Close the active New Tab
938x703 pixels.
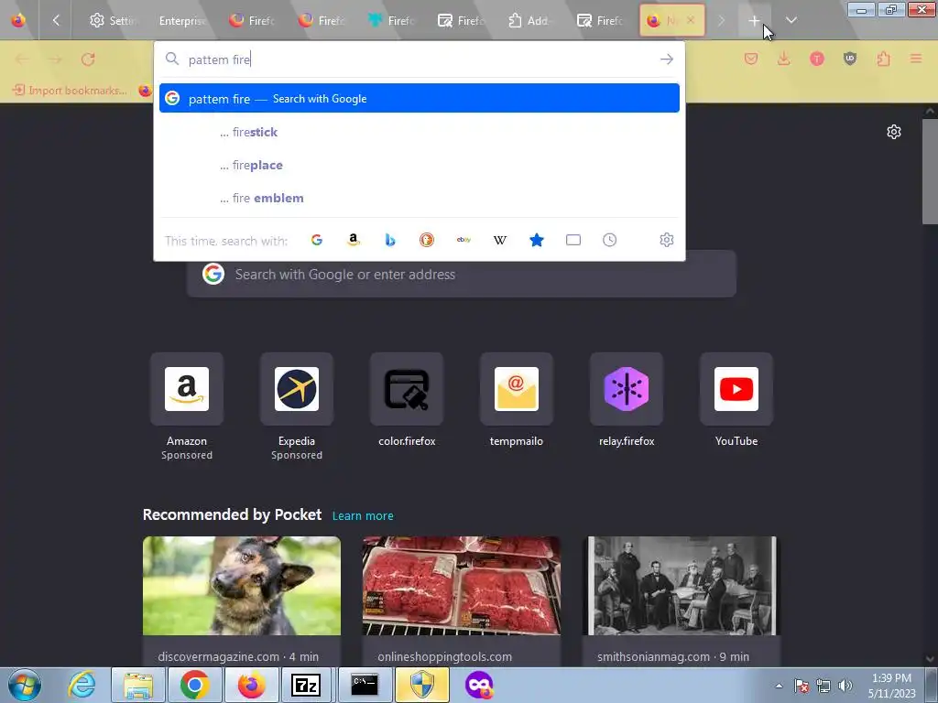[x=691, y=20]
